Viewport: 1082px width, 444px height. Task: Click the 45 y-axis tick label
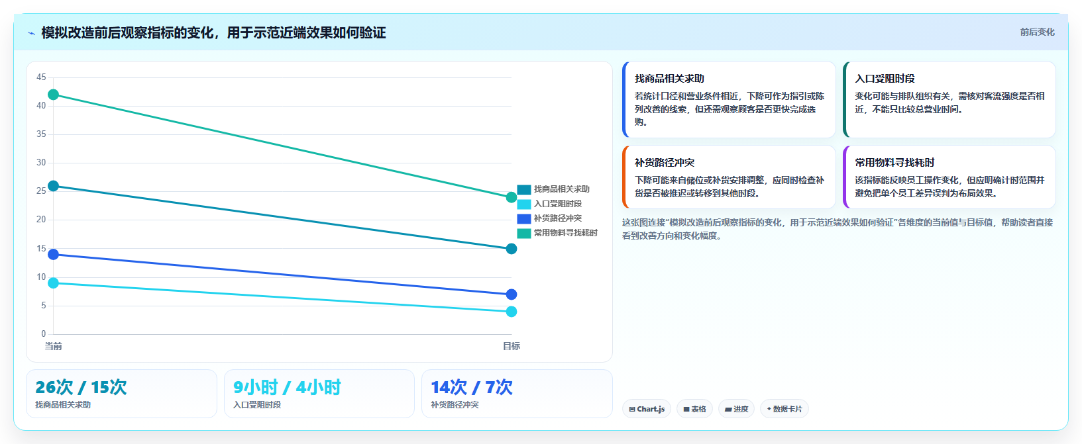tap(41, 77)
